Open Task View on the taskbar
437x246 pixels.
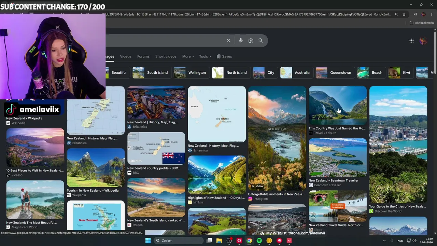209,241
